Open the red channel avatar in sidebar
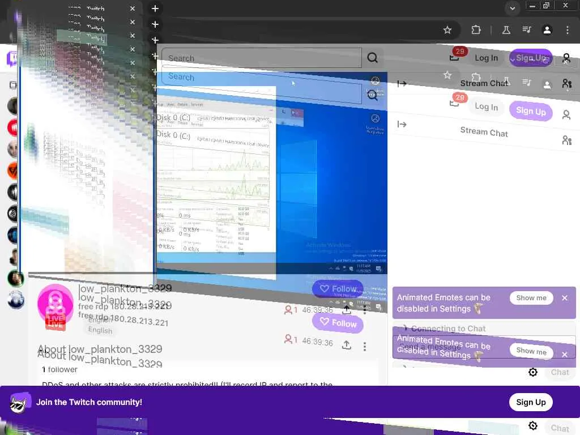The image size is (580, 435). [14, 127]
